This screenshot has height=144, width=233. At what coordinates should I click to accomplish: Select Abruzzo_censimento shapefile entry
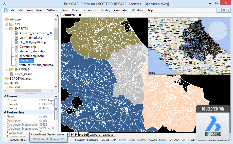[x=37, y=33]
